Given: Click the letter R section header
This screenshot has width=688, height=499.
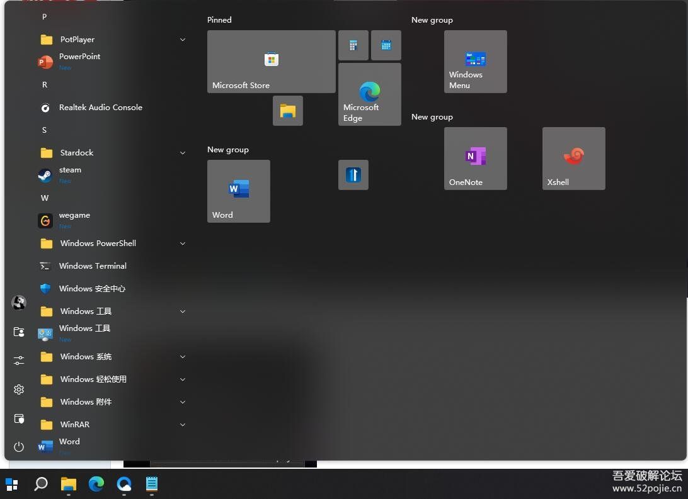Looking at the screenshot, I should click(x=44, y=84).
